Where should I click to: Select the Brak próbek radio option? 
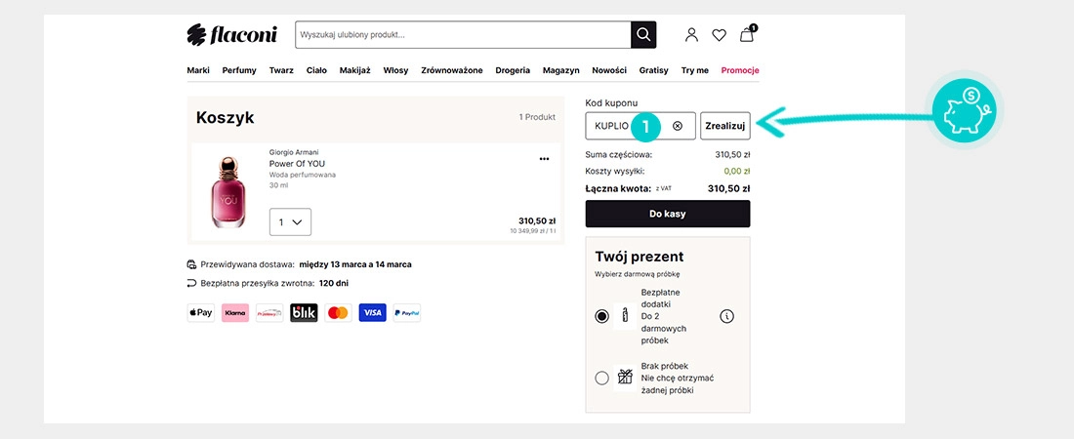click(x=602, y=379)
